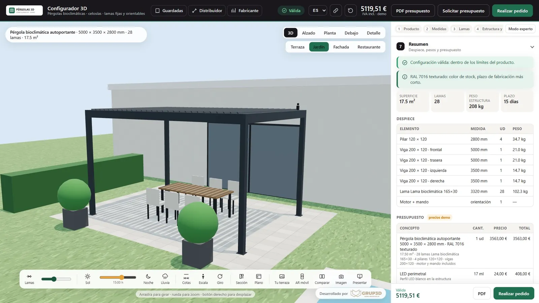Open the Distribuidor mode

[x=207, y=11]
